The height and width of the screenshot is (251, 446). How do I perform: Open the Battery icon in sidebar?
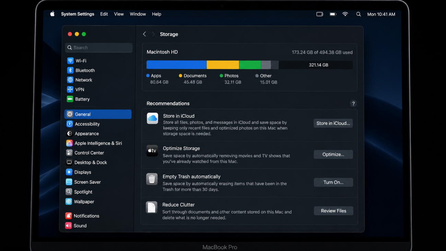70,99
